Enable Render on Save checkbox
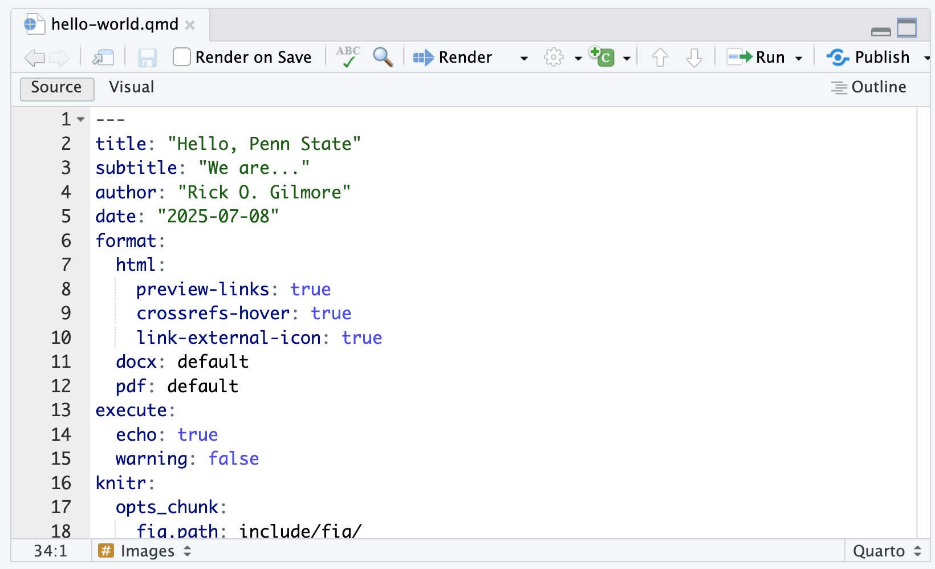 pos(182,57)
